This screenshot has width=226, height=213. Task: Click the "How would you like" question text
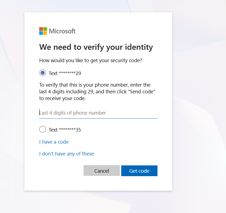point(91,61)
